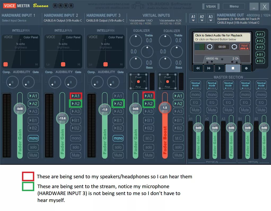271x211 pixels.
Task: Toggle B1 routing on Hardware Input 3
Action: coord(118,120)
